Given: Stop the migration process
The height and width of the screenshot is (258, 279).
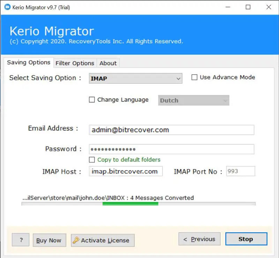Looking at the screenshot, I should pyautogui.click(x=246, y=239).
